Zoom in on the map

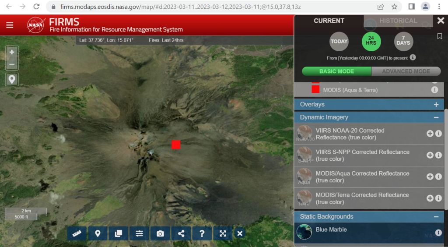click(x=12, y=52)
